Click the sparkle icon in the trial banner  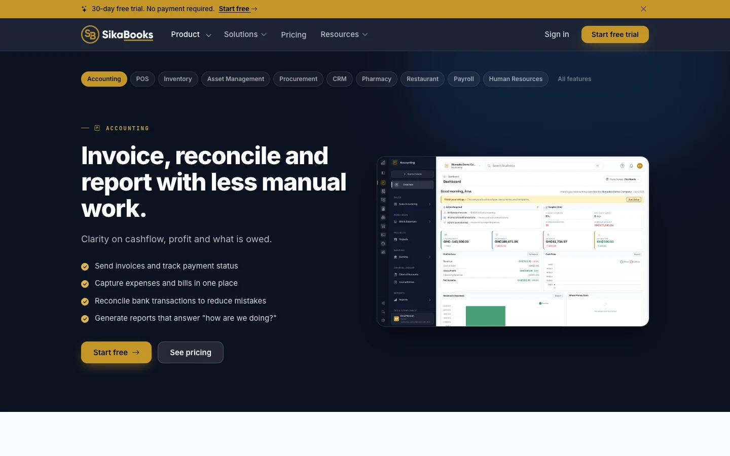[84, 9]
